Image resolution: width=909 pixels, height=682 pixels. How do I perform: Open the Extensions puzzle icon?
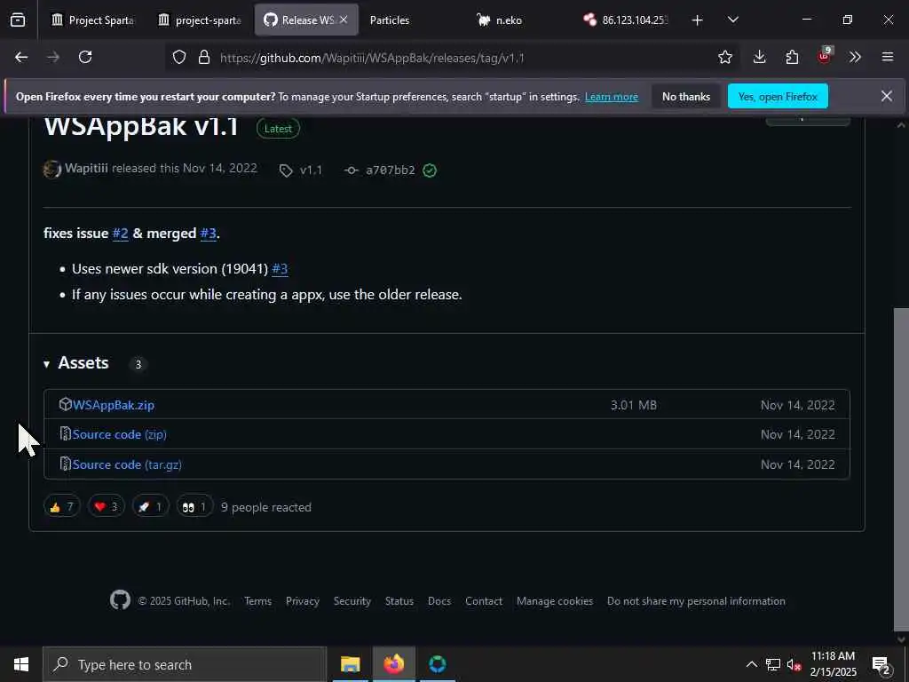click(792, 57)
